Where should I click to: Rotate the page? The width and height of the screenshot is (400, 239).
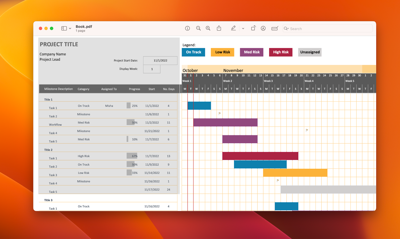click(253, 28)
